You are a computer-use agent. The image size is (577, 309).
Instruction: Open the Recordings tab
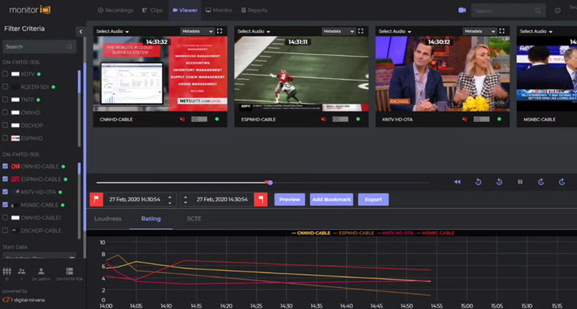point(115,10)
